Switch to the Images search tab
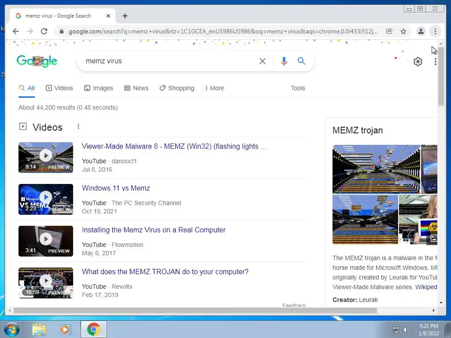 coord(99,88)
